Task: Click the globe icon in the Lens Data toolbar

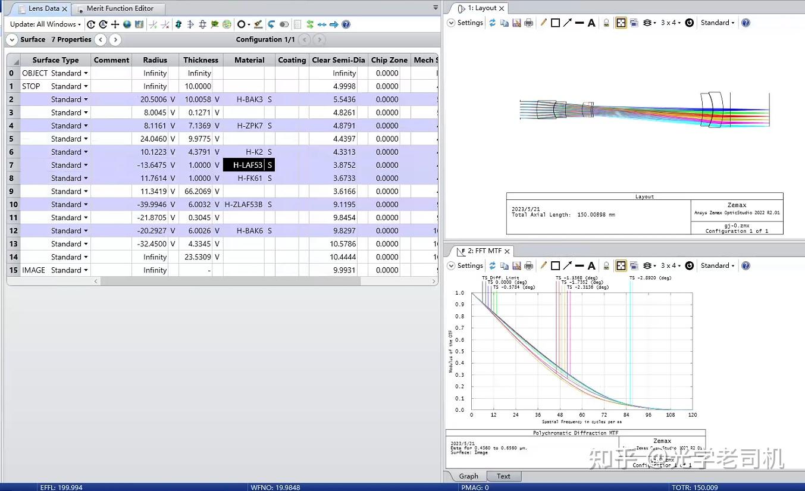Action: click(x=127, y=24)
